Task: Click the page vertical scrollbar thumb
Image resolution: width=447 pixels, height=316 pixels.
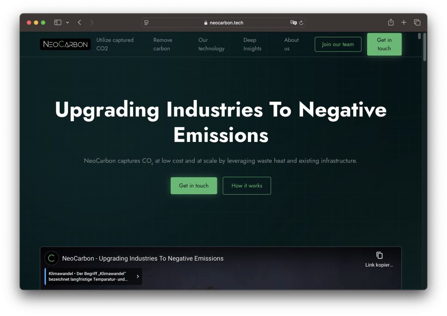Action: pyautogui.click(x=425, y=47)
